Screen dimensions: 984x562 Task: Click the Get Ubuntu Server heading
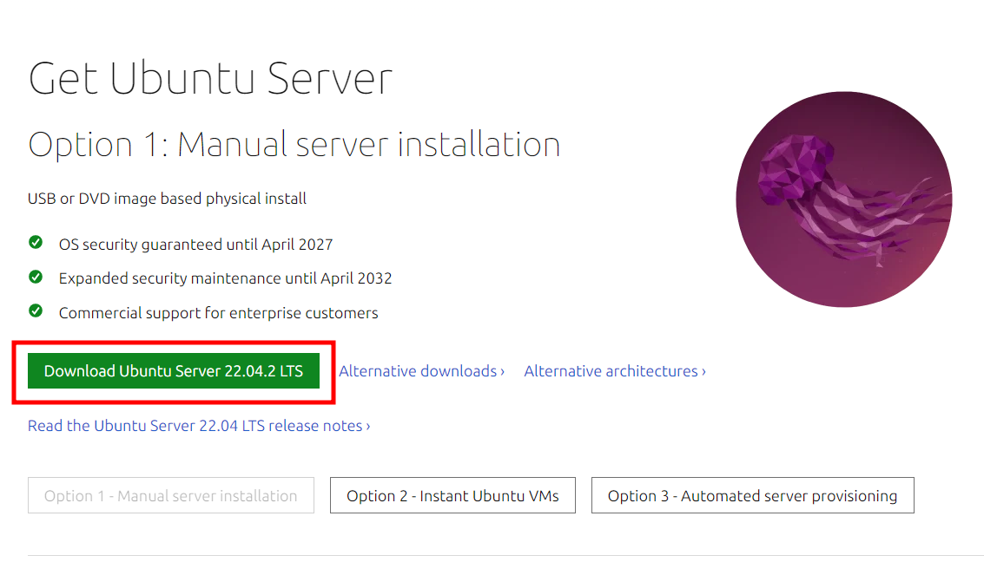[x=210, y=78]
